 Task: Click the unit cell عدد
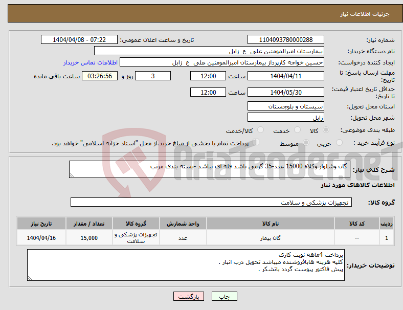[x=183, y=238]
